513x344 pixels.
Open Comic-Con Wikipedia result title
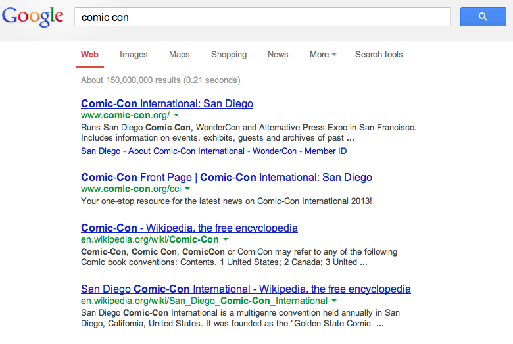pyautogui.click(x=189, y=228)
